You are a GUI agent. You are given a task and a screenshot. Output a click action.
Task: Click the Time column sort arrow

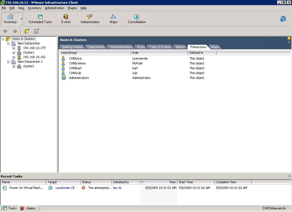[143, 182]
